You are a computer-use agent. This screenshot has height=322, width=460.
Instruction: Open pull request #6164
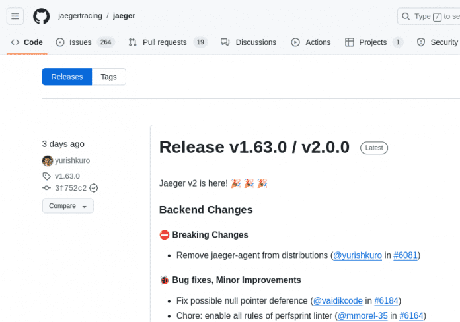(411, 316)
